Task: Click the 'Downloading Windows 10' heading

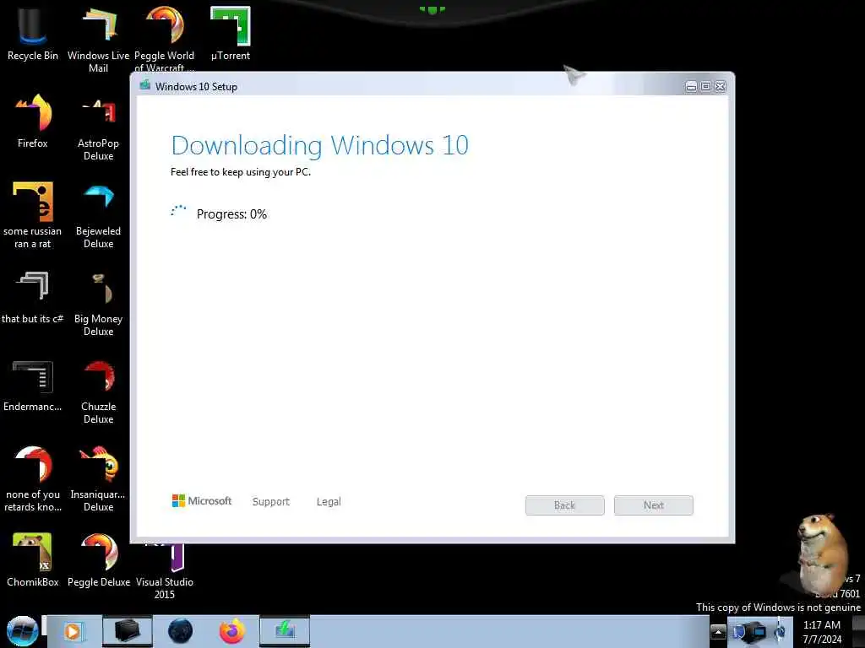Action: (320, 146)
